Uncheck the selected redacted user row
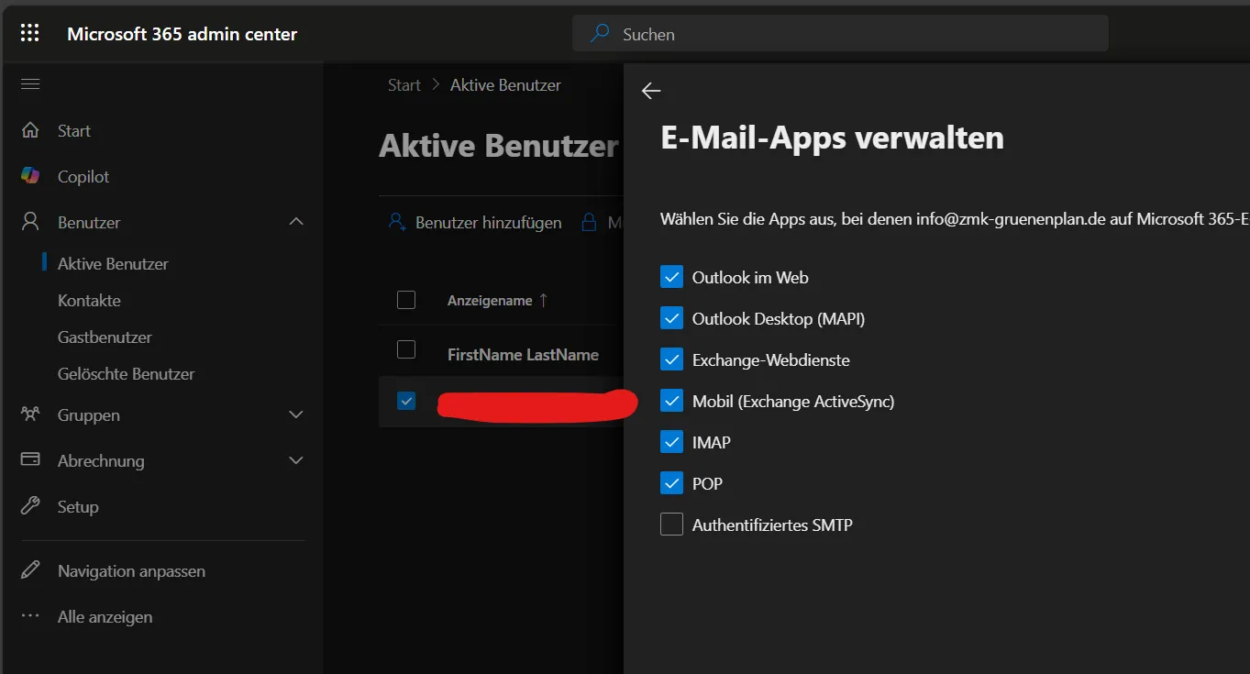Viewport: 1250px width, 674px height. tap(406, 401)
